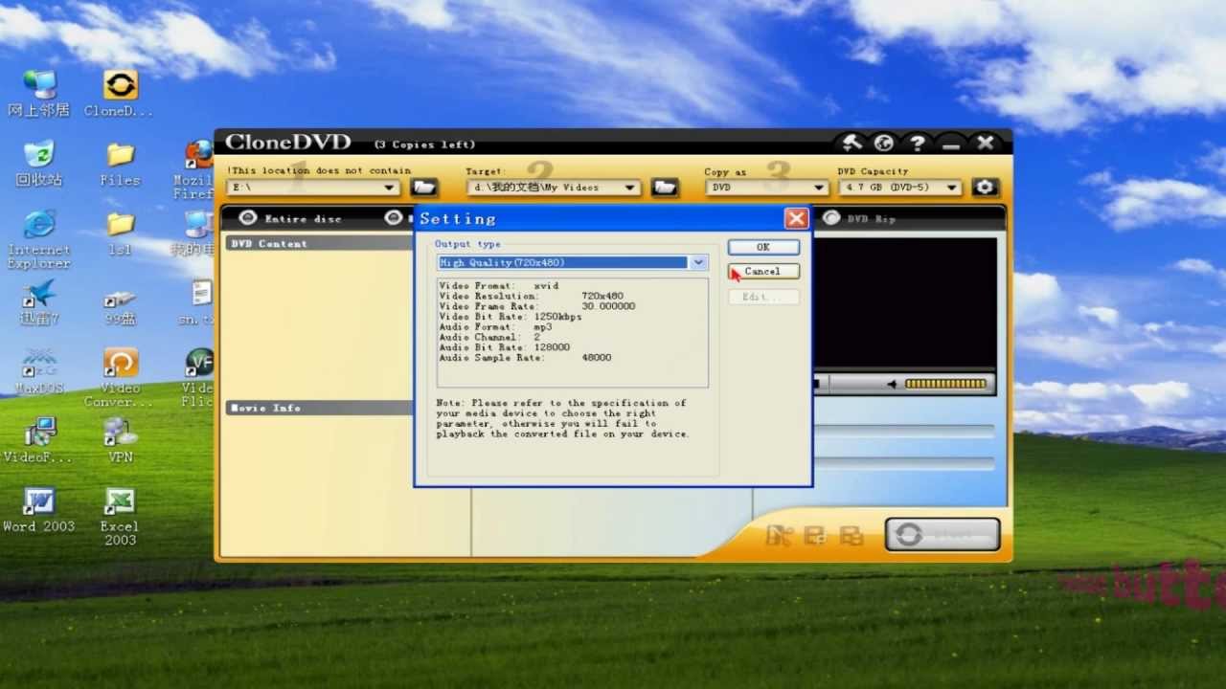Click the Video Fromat: xvid line
Screen dimensions: 1226x689
(498, 286)
